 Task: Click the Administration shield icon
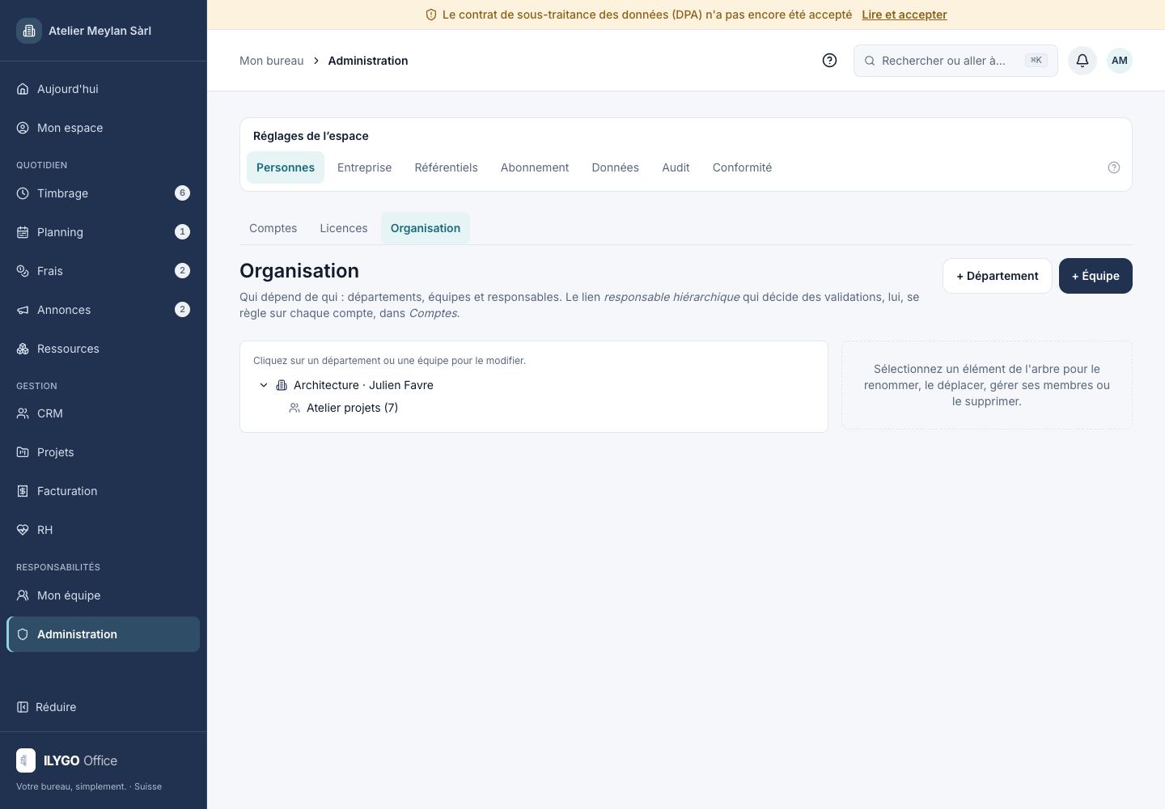[x=23, y=634]
